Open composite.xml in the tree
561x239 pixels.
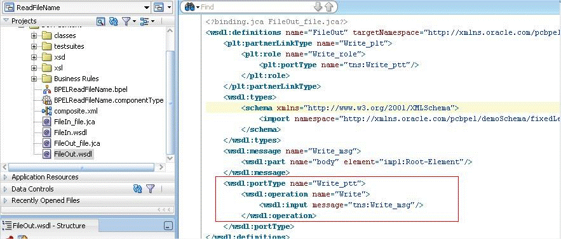click(x=76, y=111)
